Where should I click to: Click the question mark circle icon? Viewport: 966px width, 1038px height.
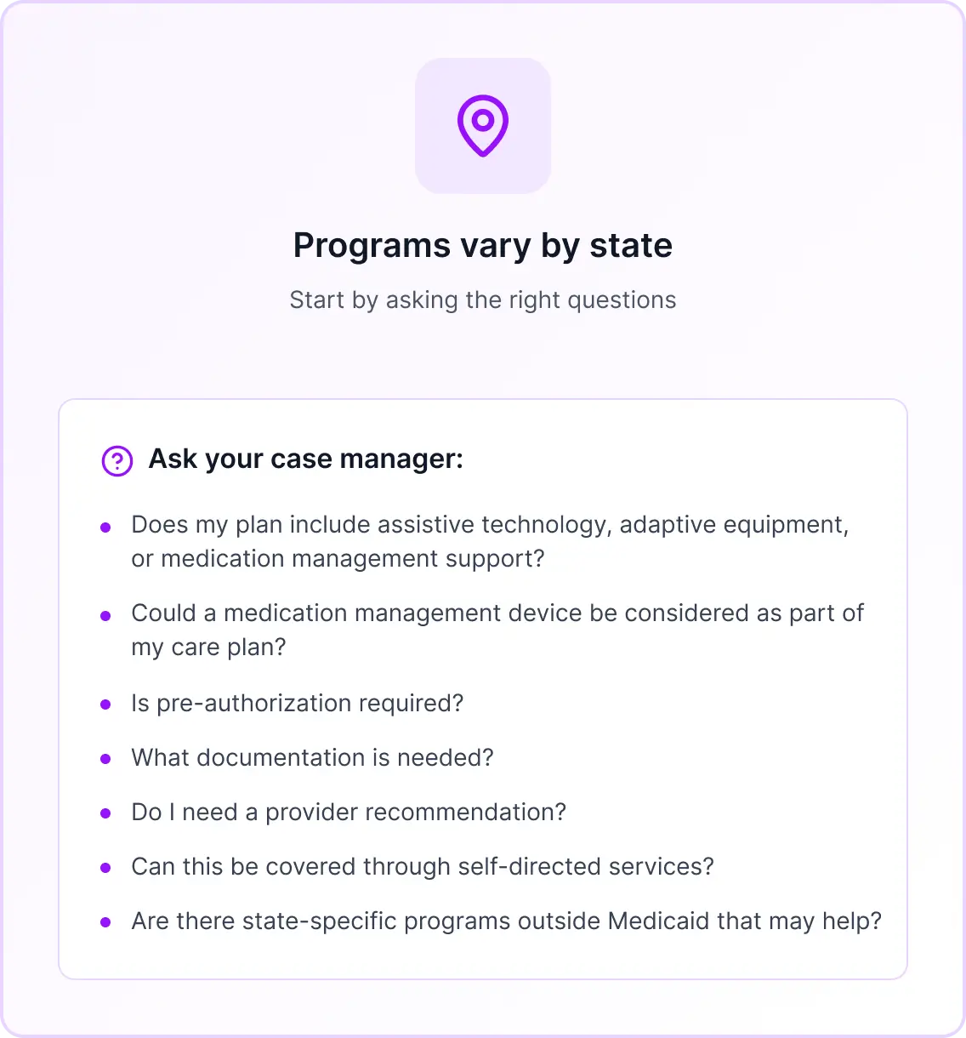(x=117, y=461)
